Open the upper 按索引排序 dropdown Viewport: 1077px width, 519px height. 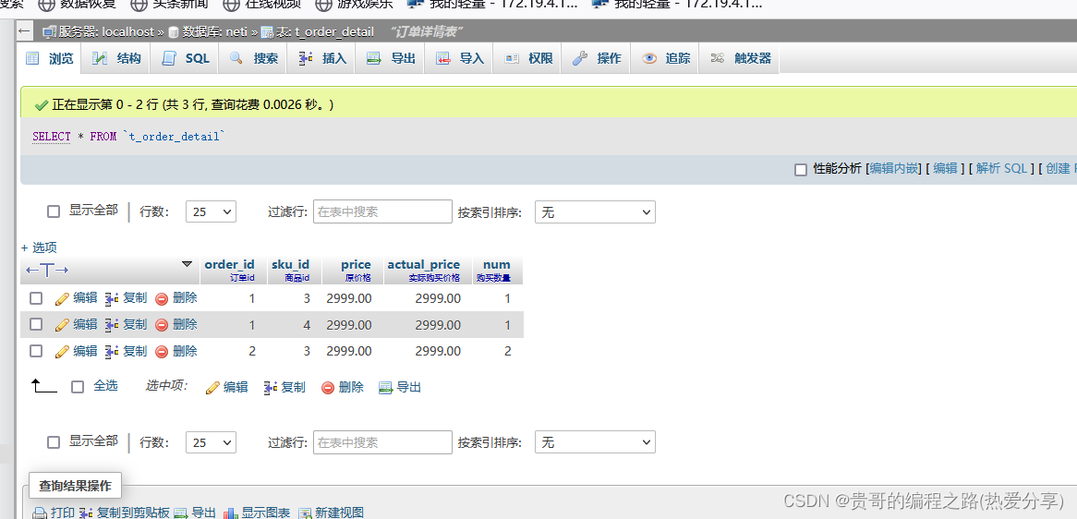tap(595, 212)
